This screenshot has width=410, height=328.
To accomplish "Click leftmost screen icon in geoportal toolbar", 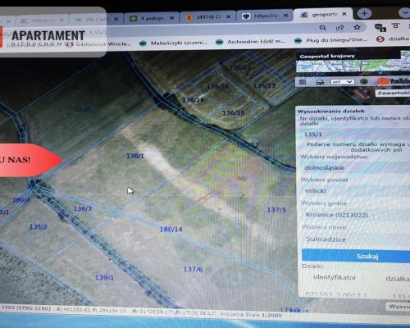I will coord(303,82).
